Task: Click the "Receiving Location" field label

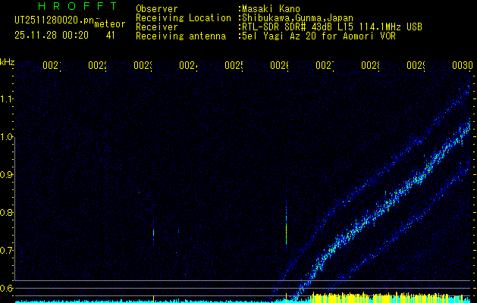Action: click(x=184, y=18)
